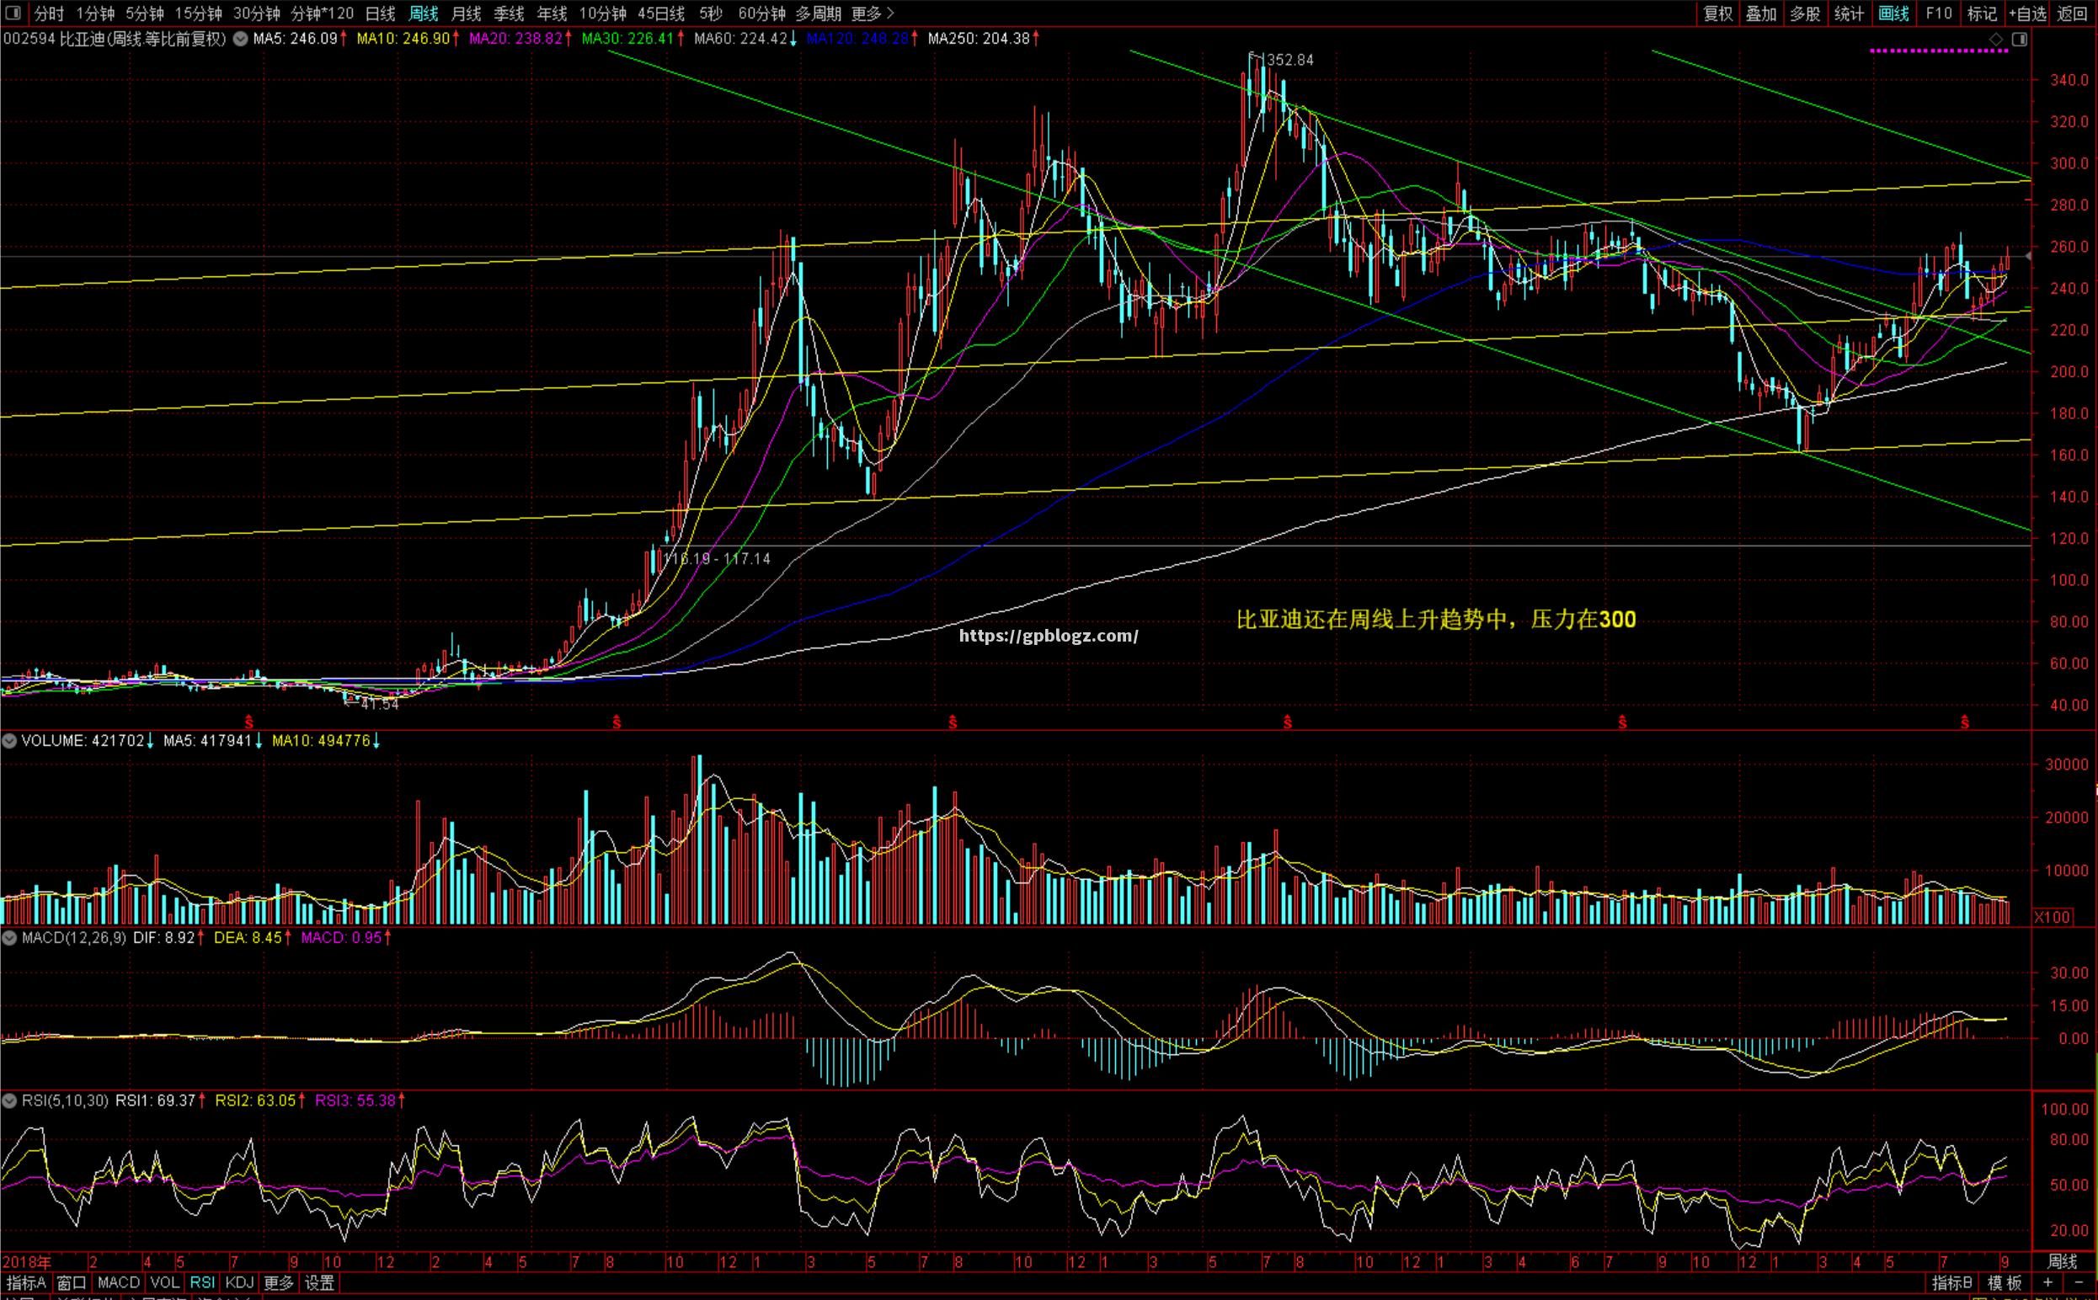The height and width of the screenshot is (1300, 2098).
Task: Toggle the 画线 drawing mode
Action: (1893, 13)
